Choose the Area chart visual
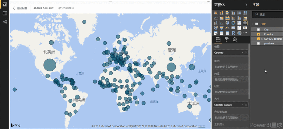283x129 pixels. 221,18
